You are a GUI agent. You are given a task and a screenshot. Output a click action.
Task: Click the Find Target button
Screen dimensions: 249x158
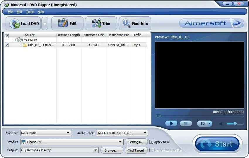point(136,150)
